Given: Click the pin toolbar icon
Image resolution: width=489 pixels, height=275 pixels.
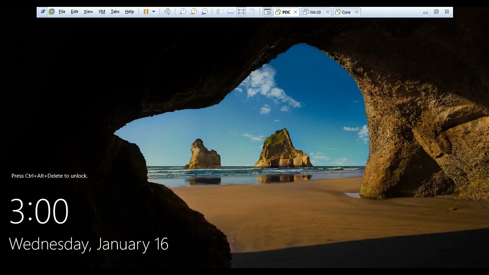Looking at the screenshot, I should click(43, 12).
